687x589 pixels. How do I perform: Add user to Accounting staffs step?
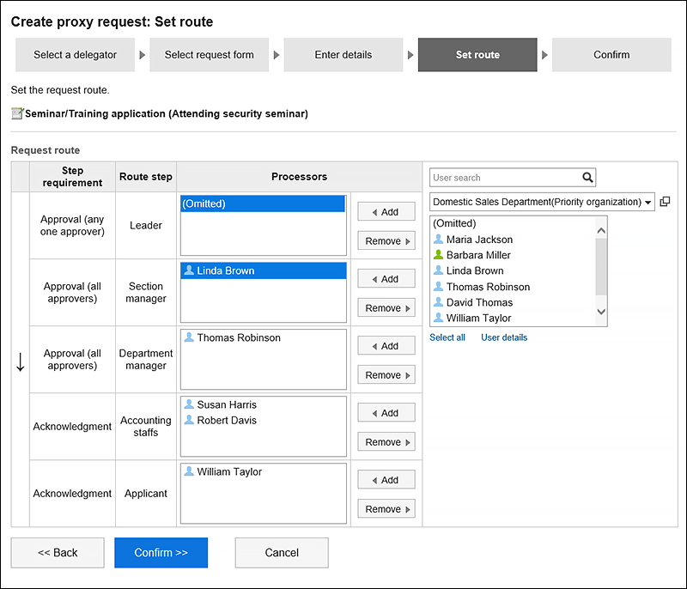pos(386,412)
